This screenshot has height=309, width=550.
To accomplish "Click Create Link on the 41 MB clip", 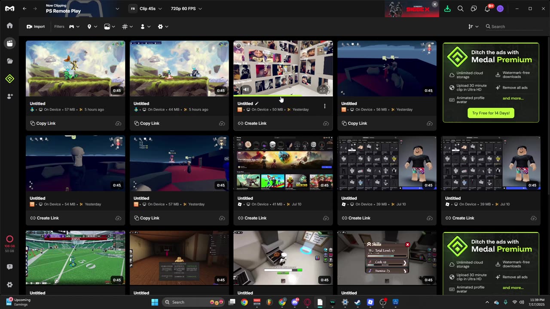I will click(x=252, y=218).
